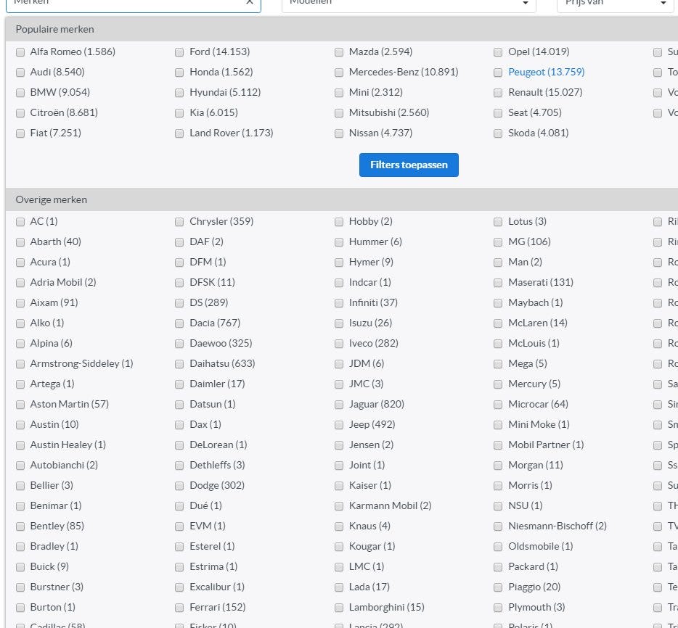
Task: Click the Karmann Mobil (2) label
Action: 390,505
